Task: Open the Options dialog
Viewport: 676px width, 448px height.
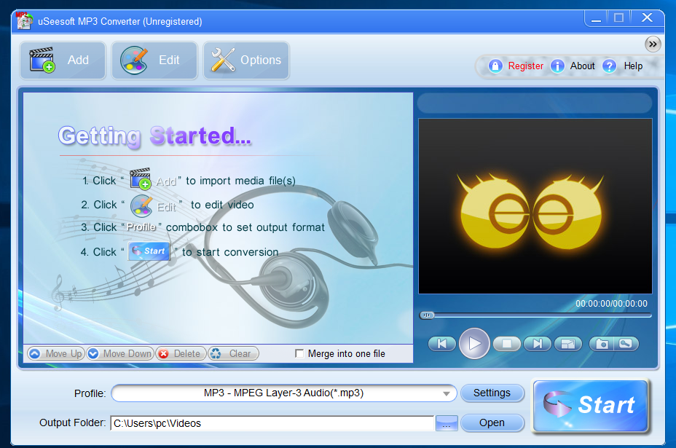Action: pos(246,60)
